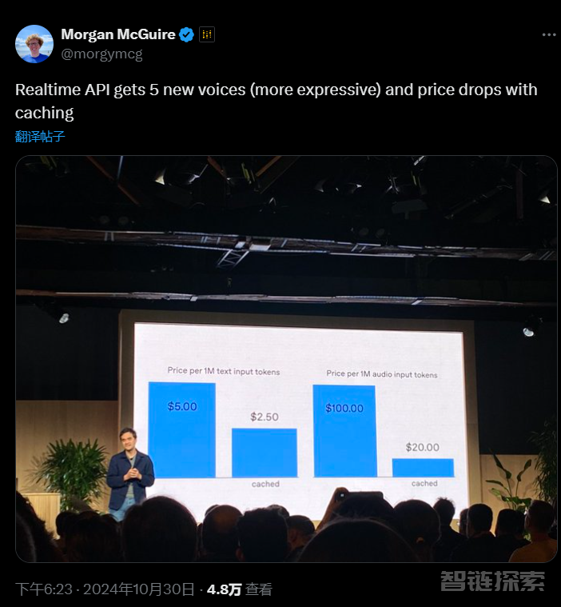
Task: Click the yellow affiliation badge icon
Action: pos(207,34)
